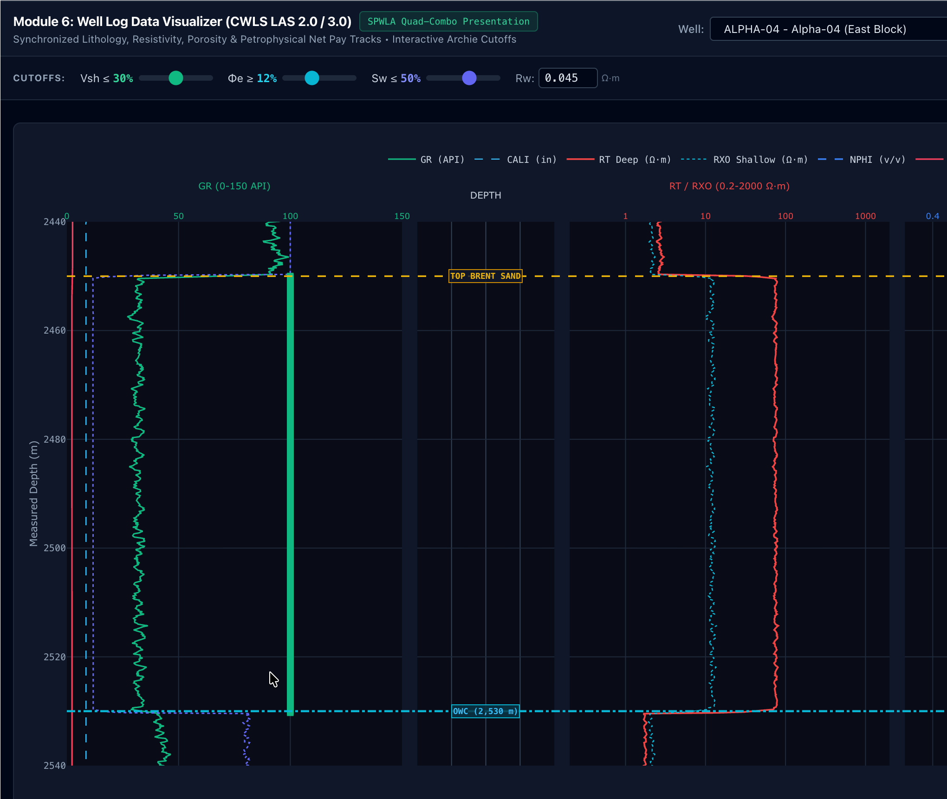Click the SPWLA Quad-Combo Presentation badge

tap(448, 21)
